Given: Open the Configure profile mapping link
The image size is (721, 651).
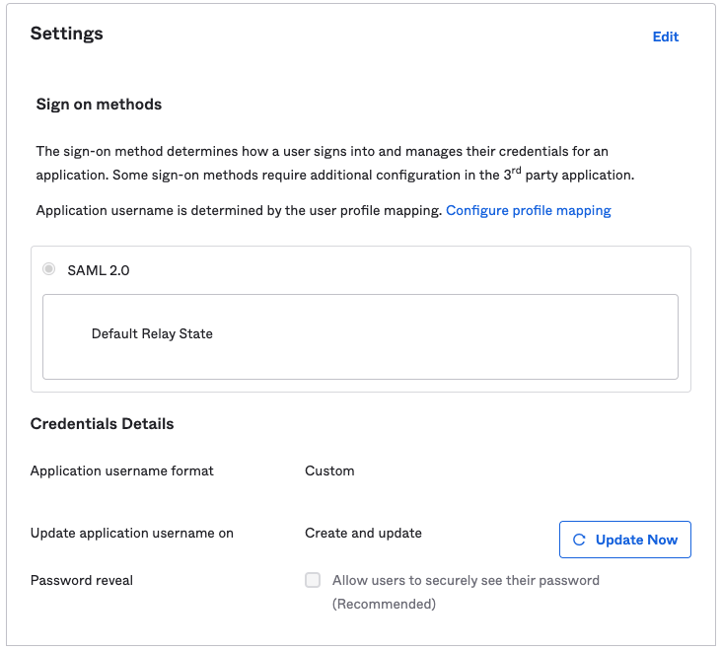Looking at the screenshot, I should click(528, 210).
